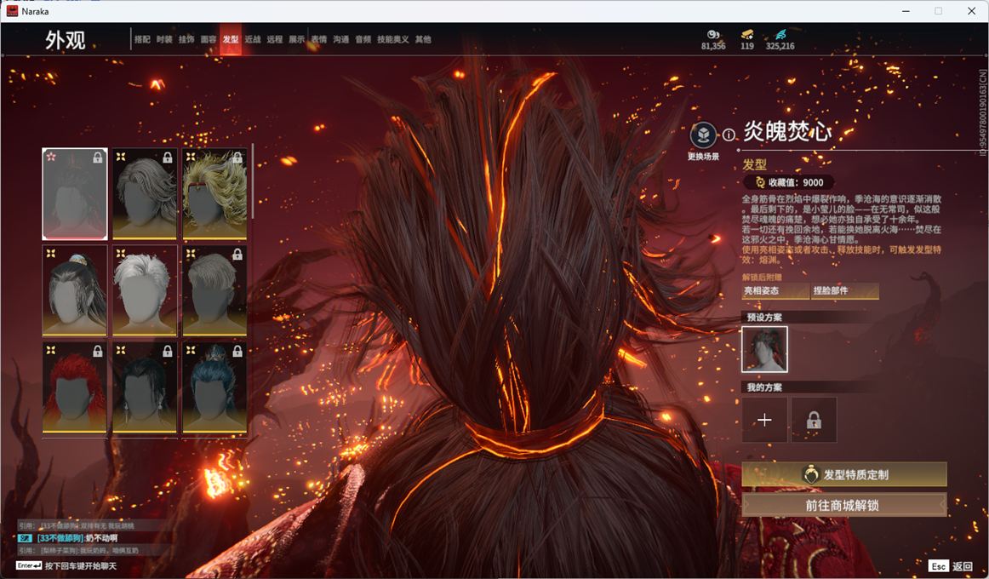Select the grey wavy long hairstyle tile
The width and height of the screenshot is (989, 579).
(145, 194)
